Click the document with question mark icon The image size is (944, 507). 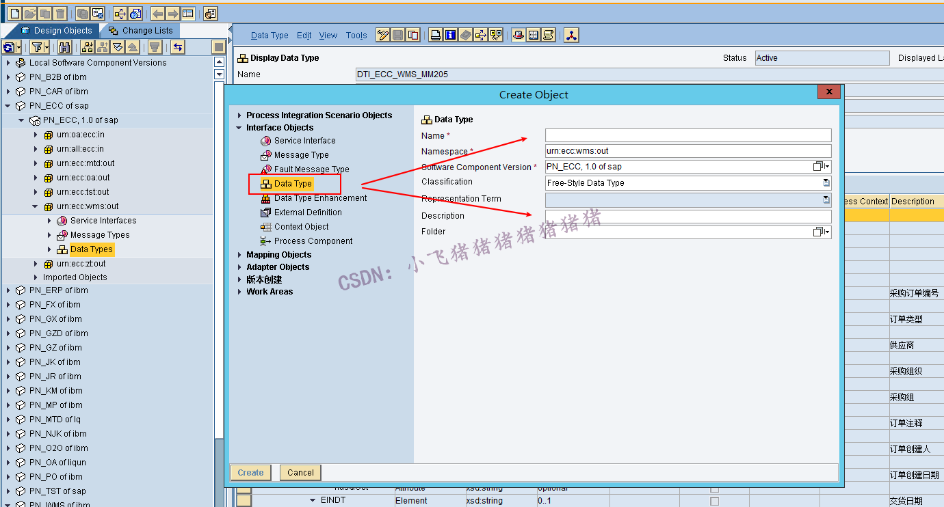pyautogui.click(x=135, y=13)
